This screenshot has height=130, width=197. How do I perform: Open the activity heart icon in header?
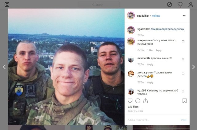pyautogui.click(x=180, y=5)
